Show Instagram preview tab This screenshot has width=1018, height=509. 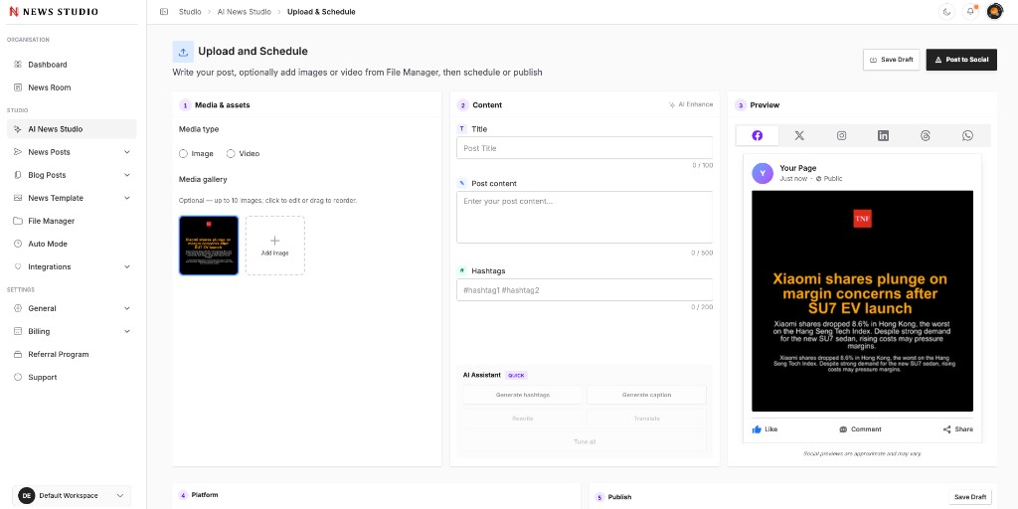tap(841, 135)
